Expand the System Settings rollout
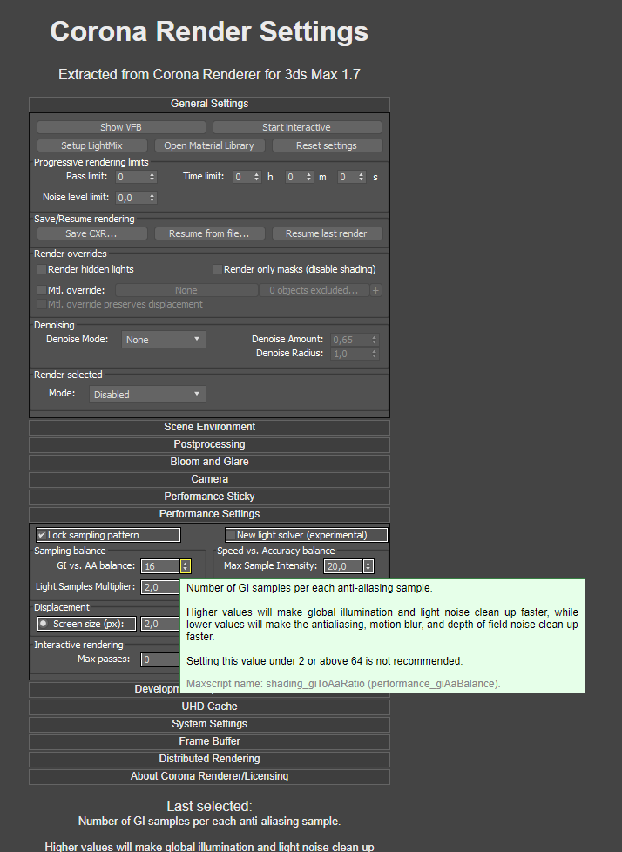Image resolution: width=622 pixels, height=852 pixels. tap(209, 724)
